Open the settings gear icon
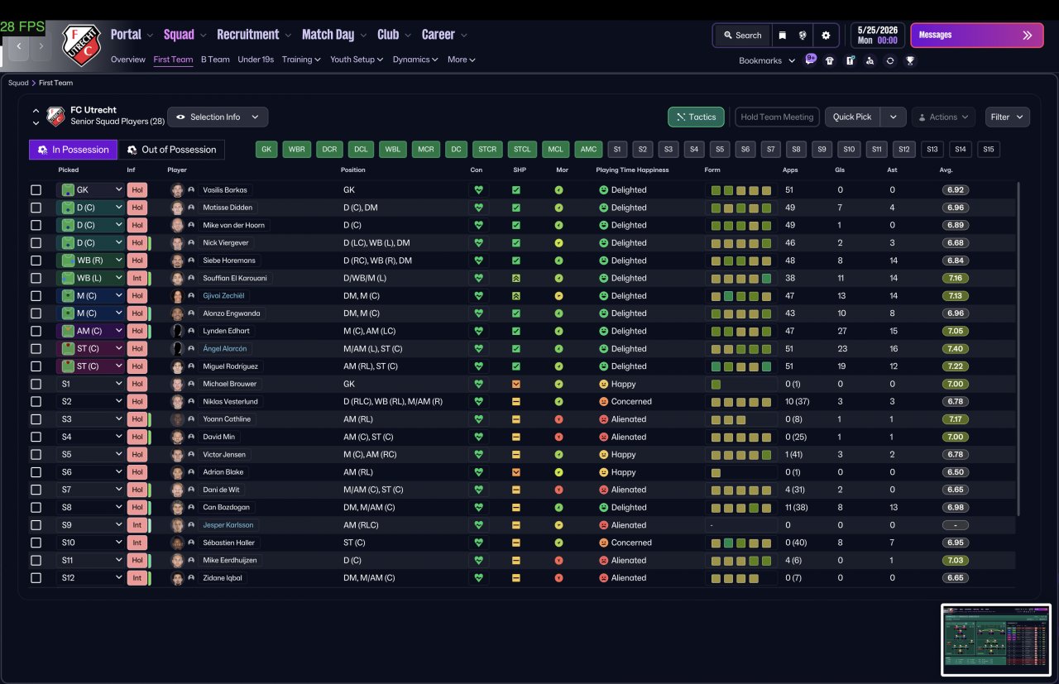The width and height of the screenshot is (1059, 684). tap(826, 36)
